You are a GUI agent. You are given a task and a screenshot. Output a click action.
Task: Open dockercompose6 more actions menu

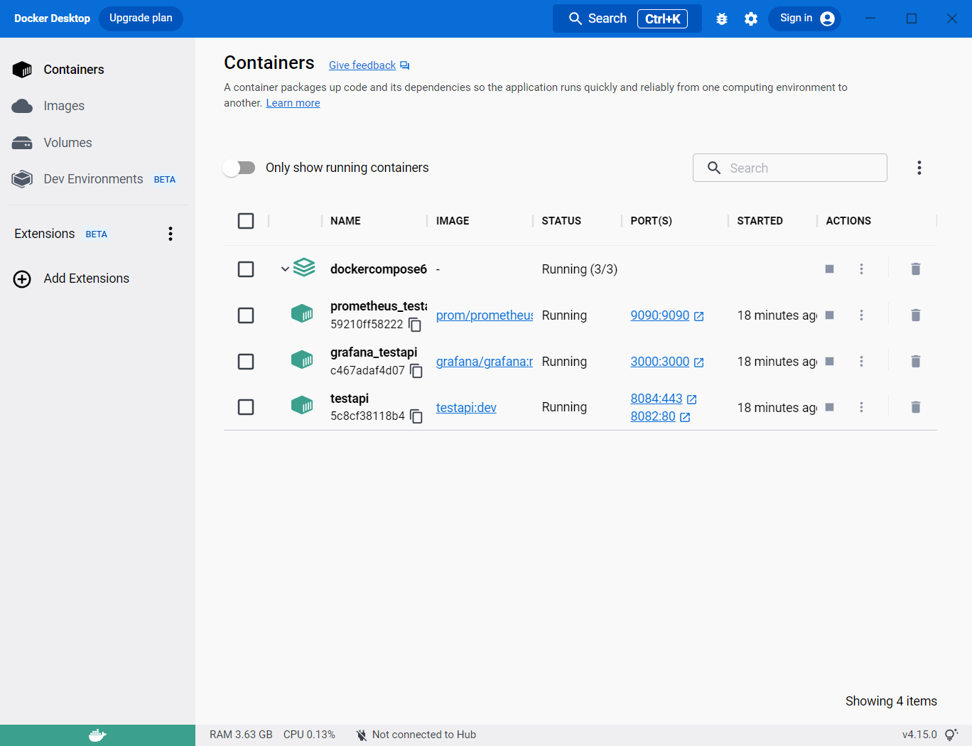[x=861, y=269]
